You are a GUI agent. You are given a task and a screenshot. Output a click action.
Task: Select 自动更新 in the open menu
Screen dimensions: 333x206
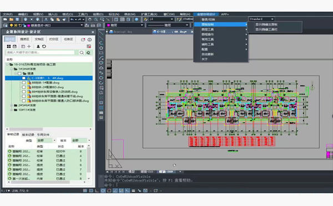[208, 54]
